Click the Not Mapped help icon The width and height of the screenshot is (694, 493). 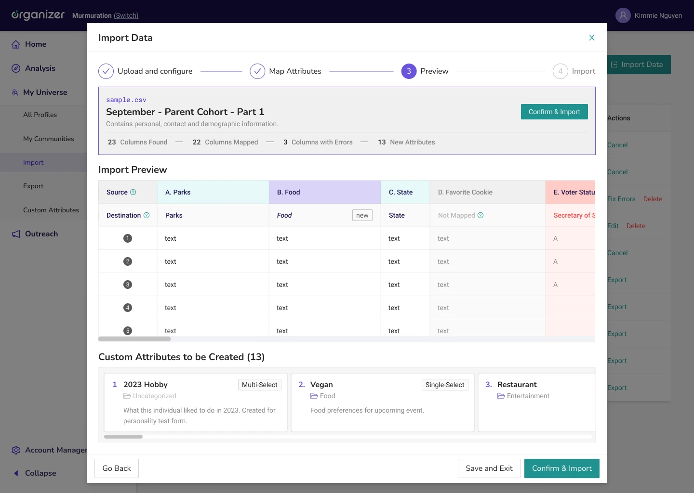coord(480,215)
